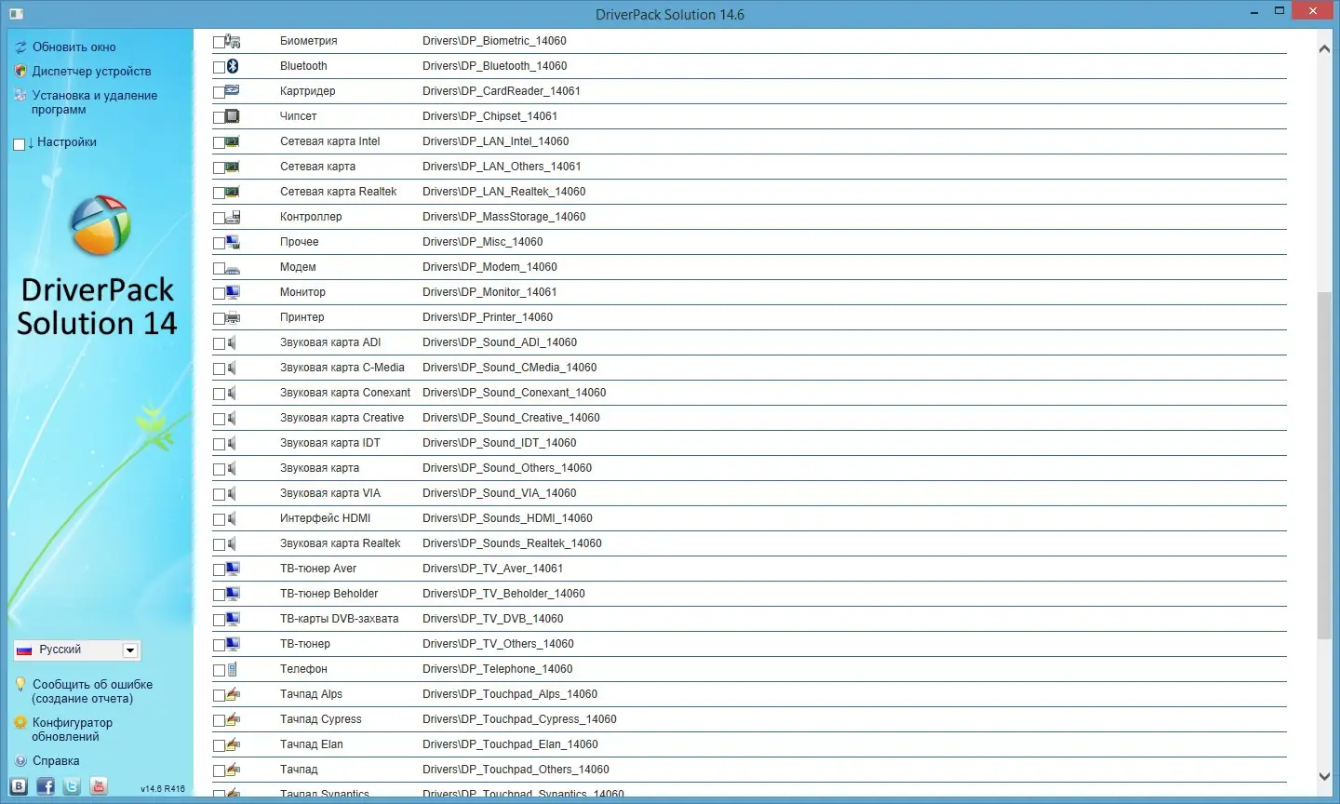
Task: Click the Монитор display icon
Action: [x=233, y=292]
